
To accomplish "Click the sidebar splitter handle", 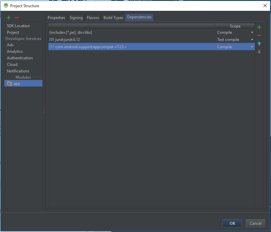I will 44,111.
